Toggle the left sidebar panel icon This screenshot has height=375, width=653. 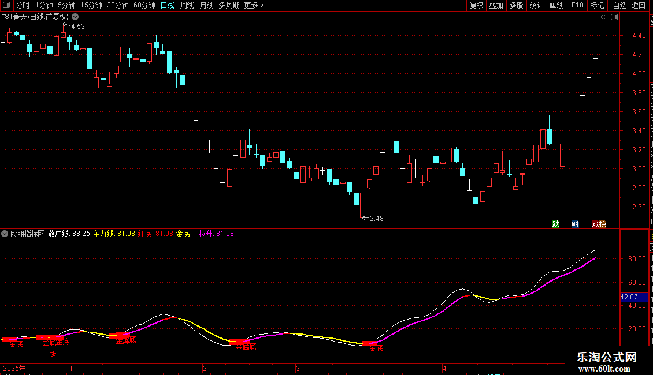tap(6, 5)
